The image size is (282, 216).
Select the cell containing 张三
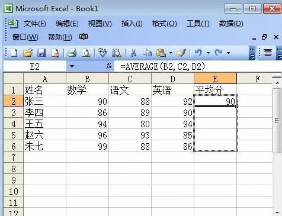tap(45, 101)
